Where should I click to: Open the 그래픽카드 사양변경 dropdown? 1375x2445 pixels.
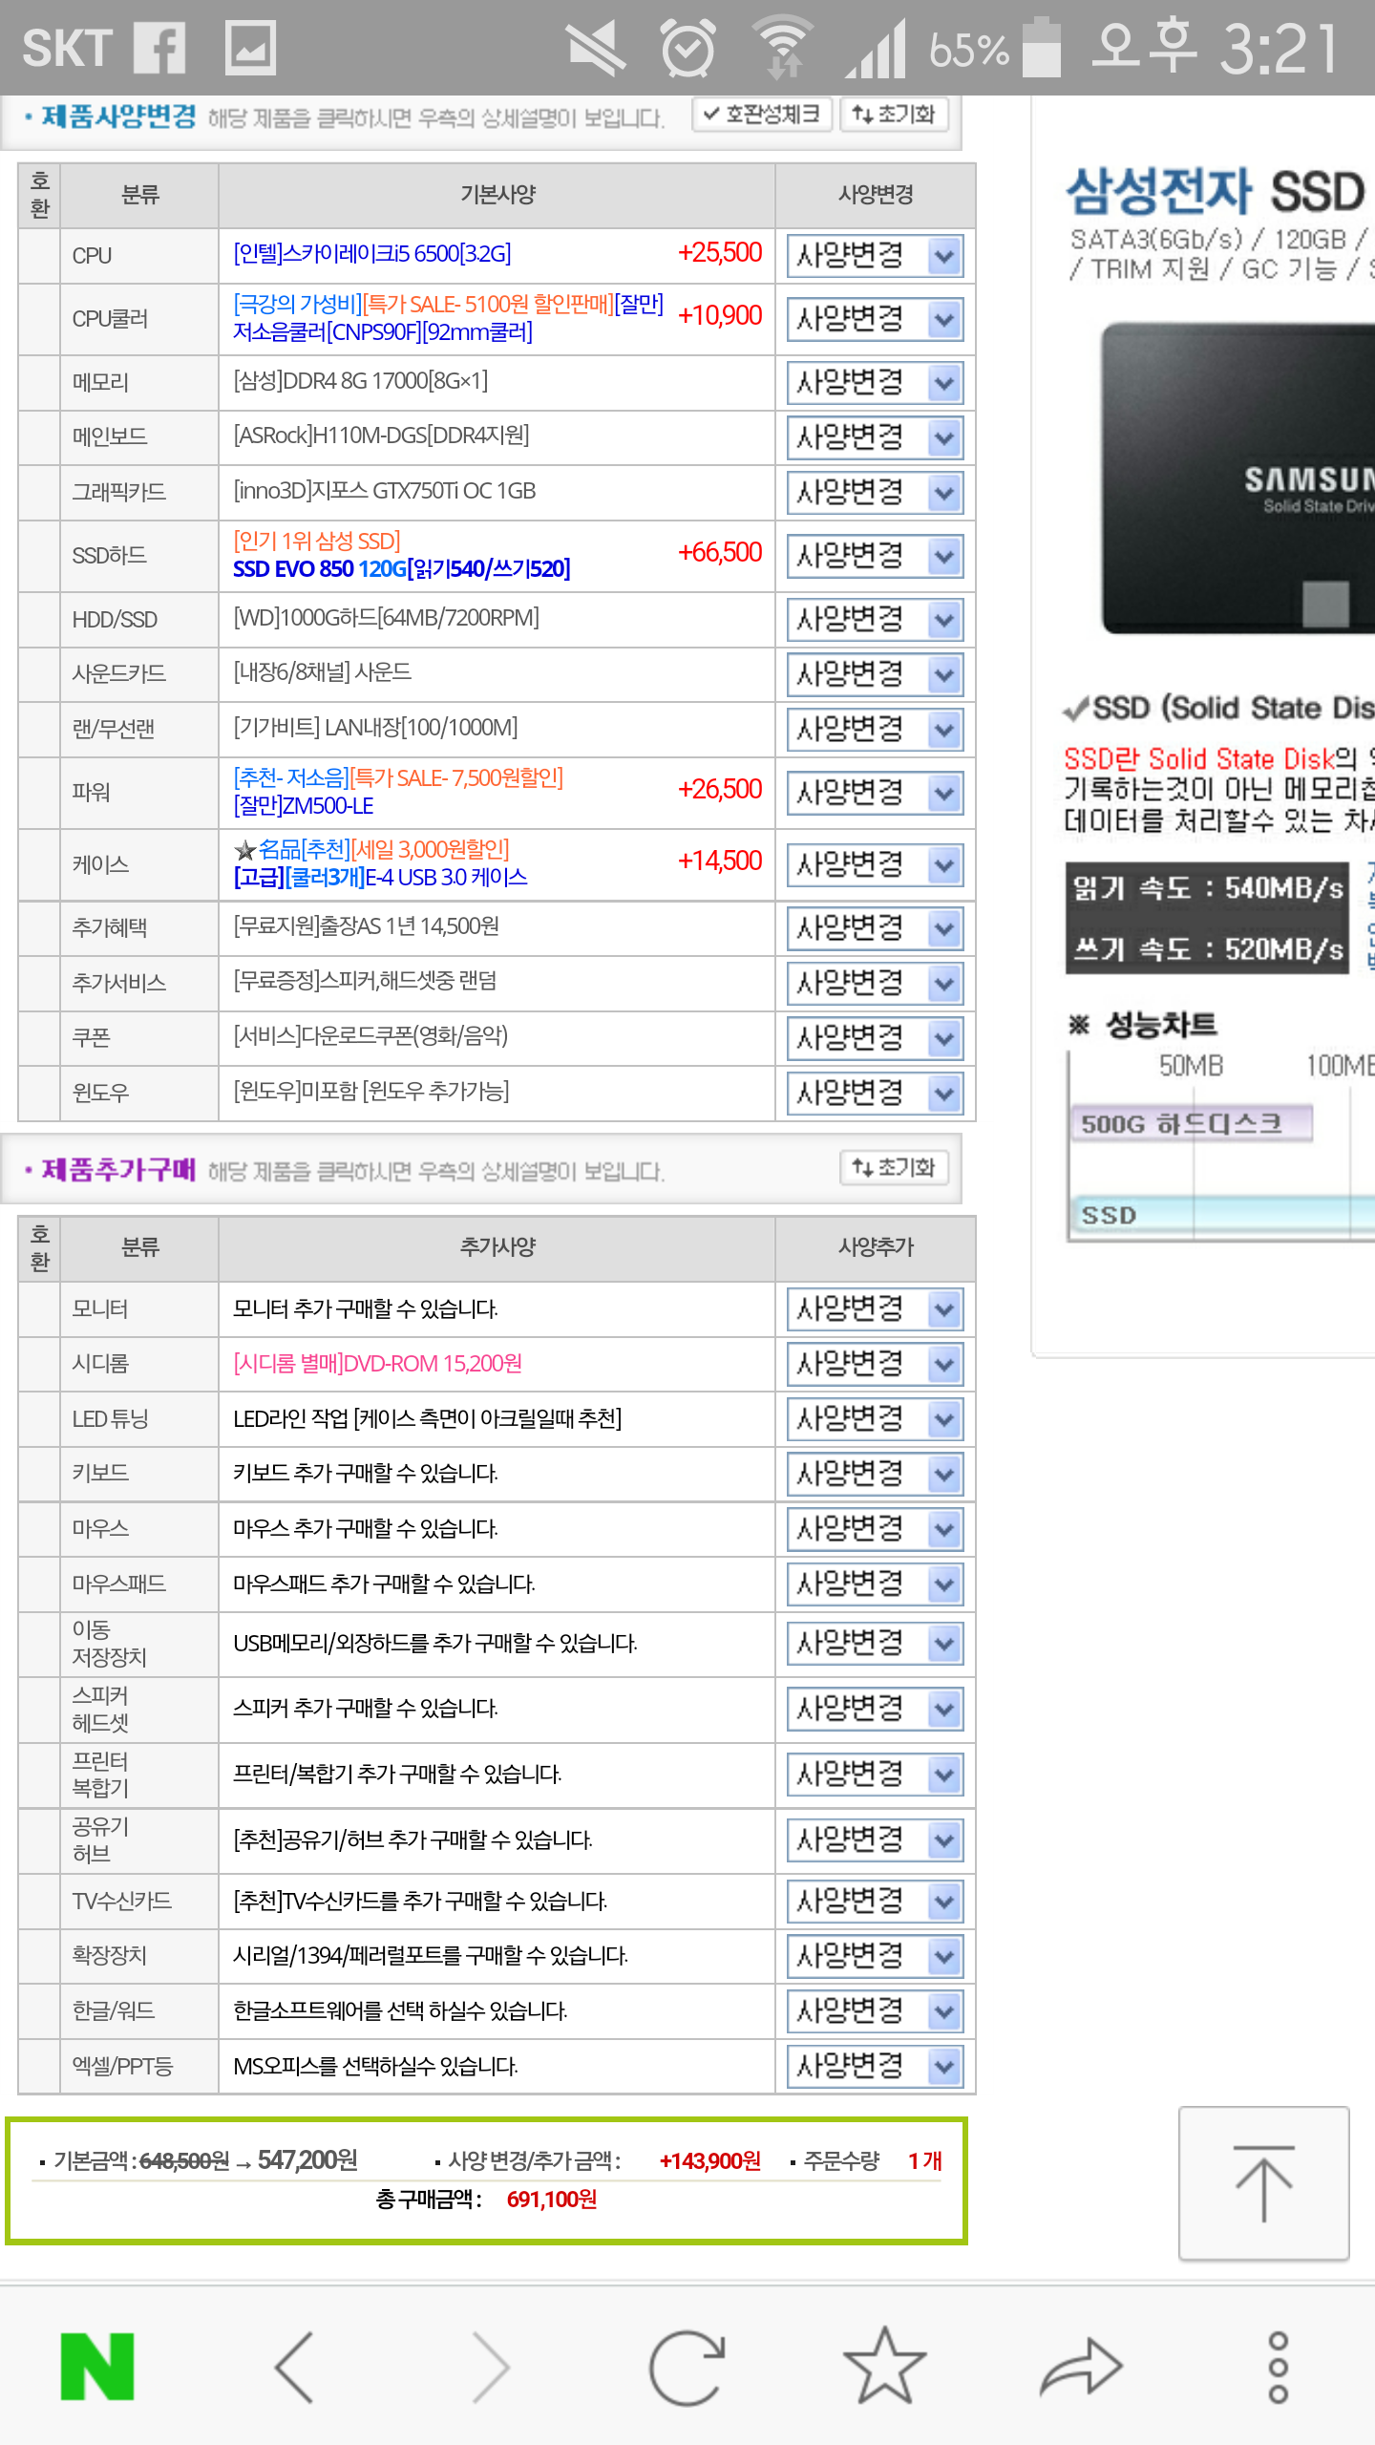875,493
